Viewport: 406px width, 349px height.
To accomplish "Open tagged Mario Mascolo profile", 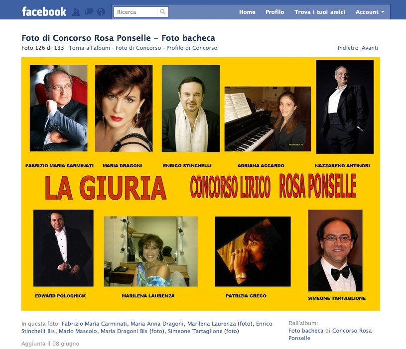I will click(78, 331).
